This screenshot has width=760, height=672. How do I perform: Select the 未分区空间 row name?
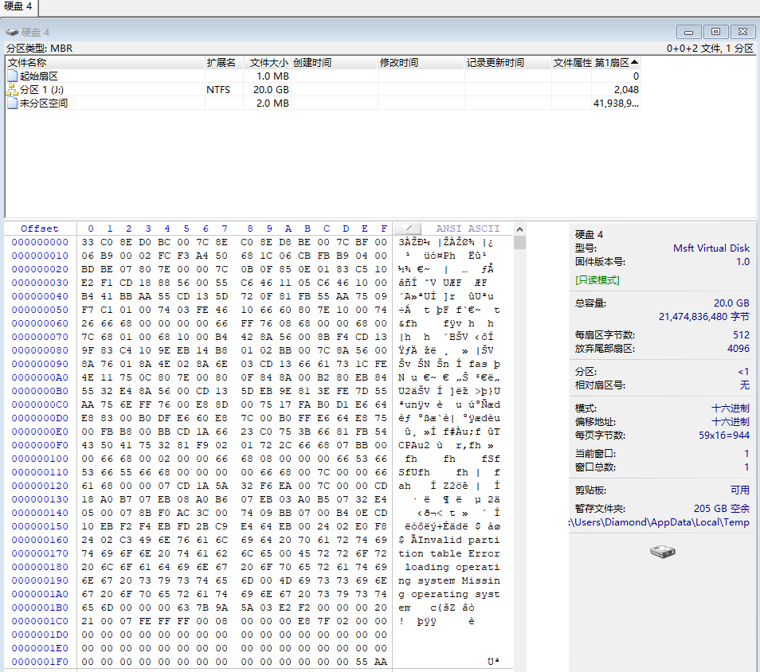44,104
